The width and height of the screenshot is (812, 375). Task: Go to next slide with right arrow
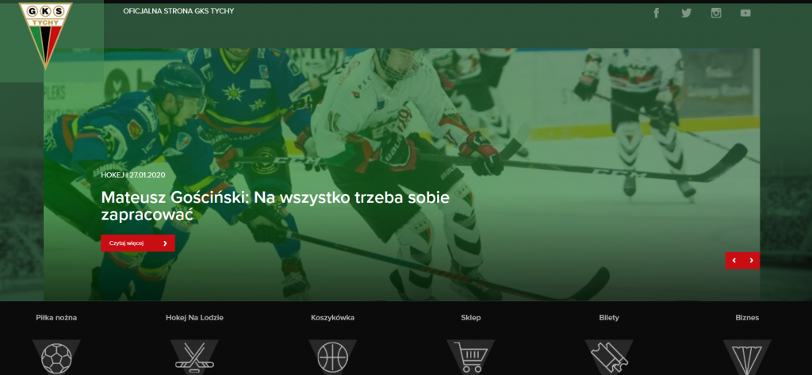point(752,261)
